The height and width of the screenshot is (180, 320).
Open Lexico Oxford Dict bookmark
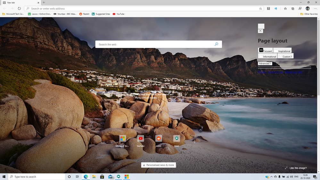39,14
